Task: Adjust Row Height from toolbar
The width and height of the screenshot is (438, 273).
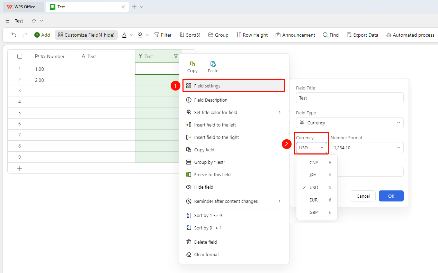Action: (252, 35)
